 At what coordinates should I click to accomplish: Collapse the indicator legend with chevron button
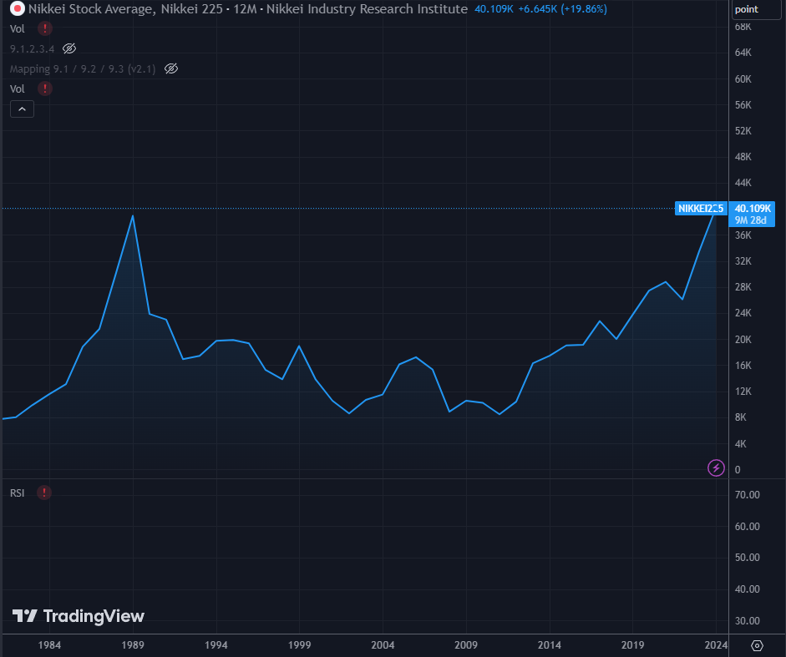[x=22, y=109]
